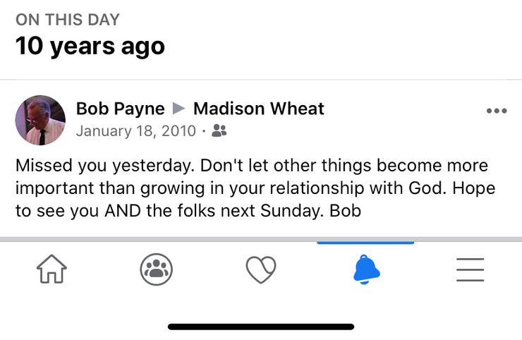Tap the blue Notifications bell
522x340 pixels.
[x=365, y=269]
